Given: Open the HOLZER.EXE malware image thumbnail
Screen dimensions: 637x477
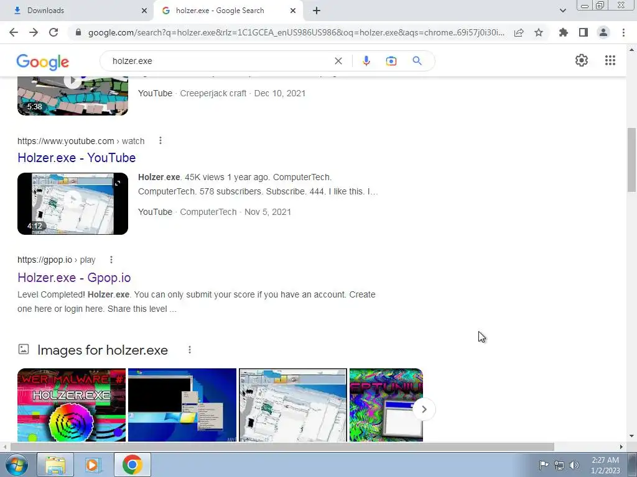Looking at the screenshot, I should [72, 405].
